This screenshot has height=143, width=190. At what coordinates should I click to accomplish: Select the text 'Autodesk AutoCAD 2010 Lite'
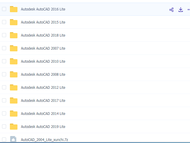pyautogui.click(x=43, y=61)
